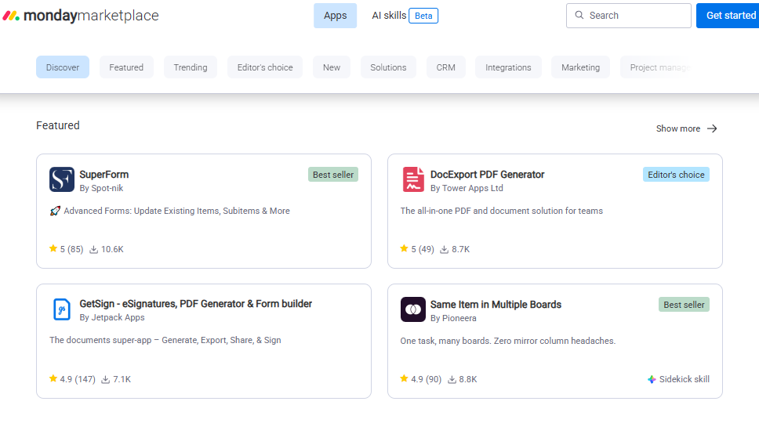Click the DocExport star rating icon
Image resolution: width=759 pixels, height=423 pixels.
click(404, 248)
